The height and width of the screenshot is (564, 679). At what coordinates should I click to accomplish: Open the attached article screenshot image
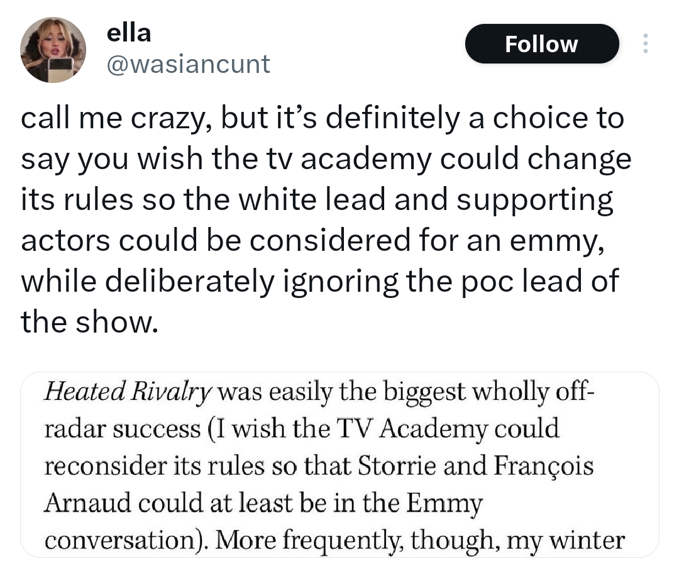point(339,465)
